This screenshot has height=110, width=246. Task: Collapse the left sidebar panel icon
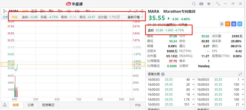5,11
